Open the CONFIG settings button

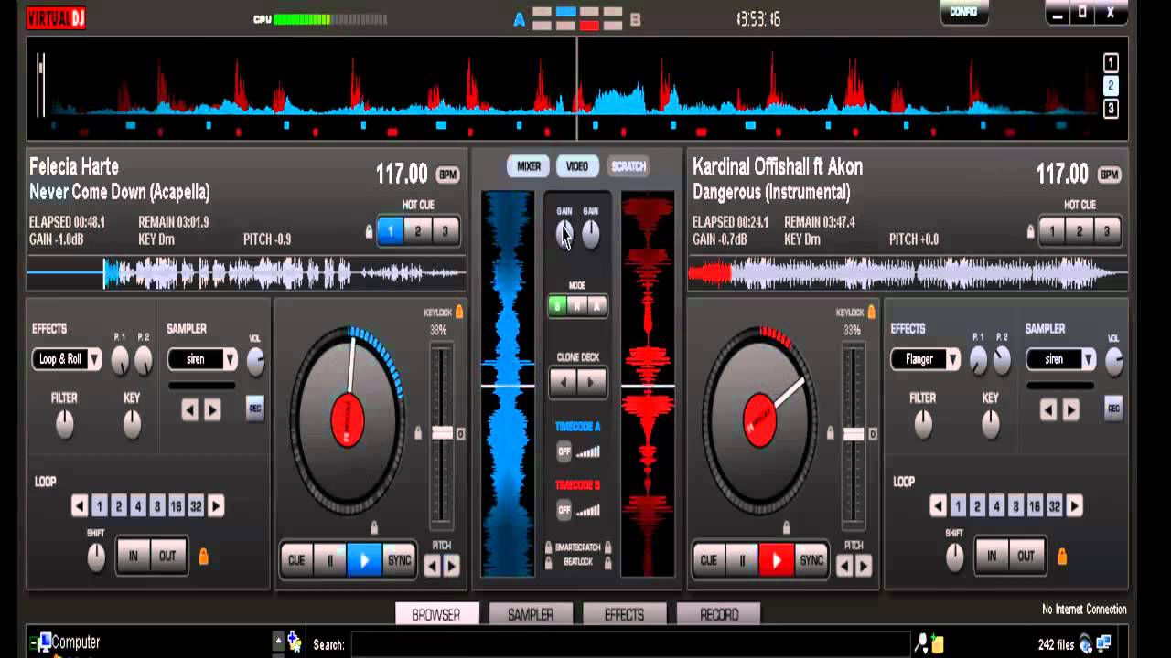click(x=964, y=12)
